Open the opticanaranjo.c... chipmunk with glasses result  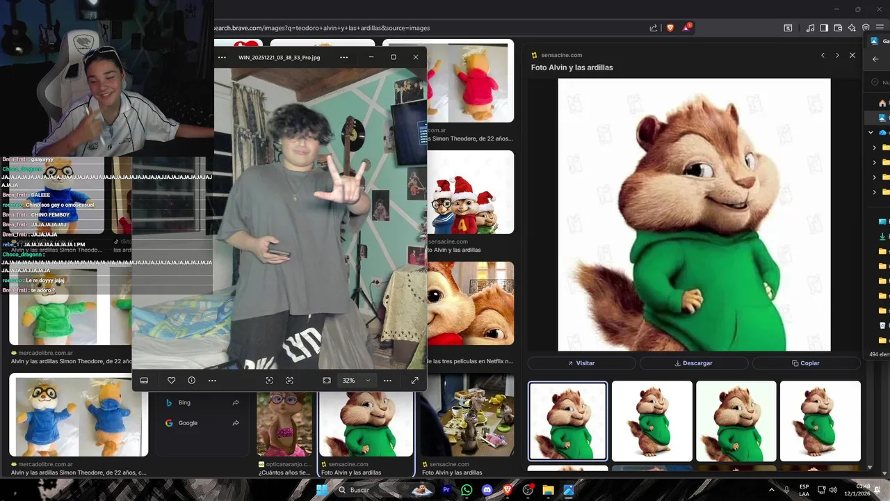click(x=284, y=424)
